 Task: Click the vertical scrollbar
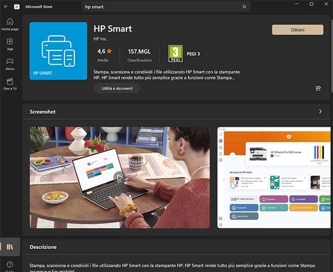click(332, 56)
